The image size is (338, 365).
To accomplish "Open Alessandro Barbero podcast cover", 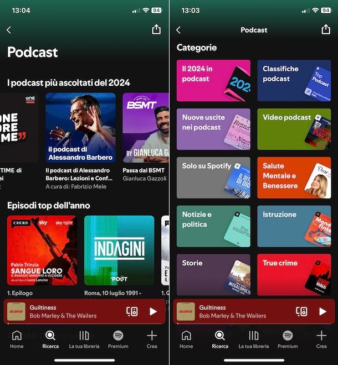I will click(x=81, y=128).
